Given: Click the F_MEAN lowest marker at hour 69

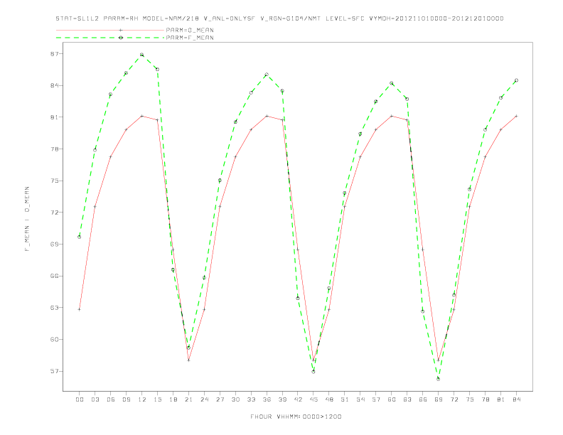Looking at the screenshot, I should (x=439, y=379).
